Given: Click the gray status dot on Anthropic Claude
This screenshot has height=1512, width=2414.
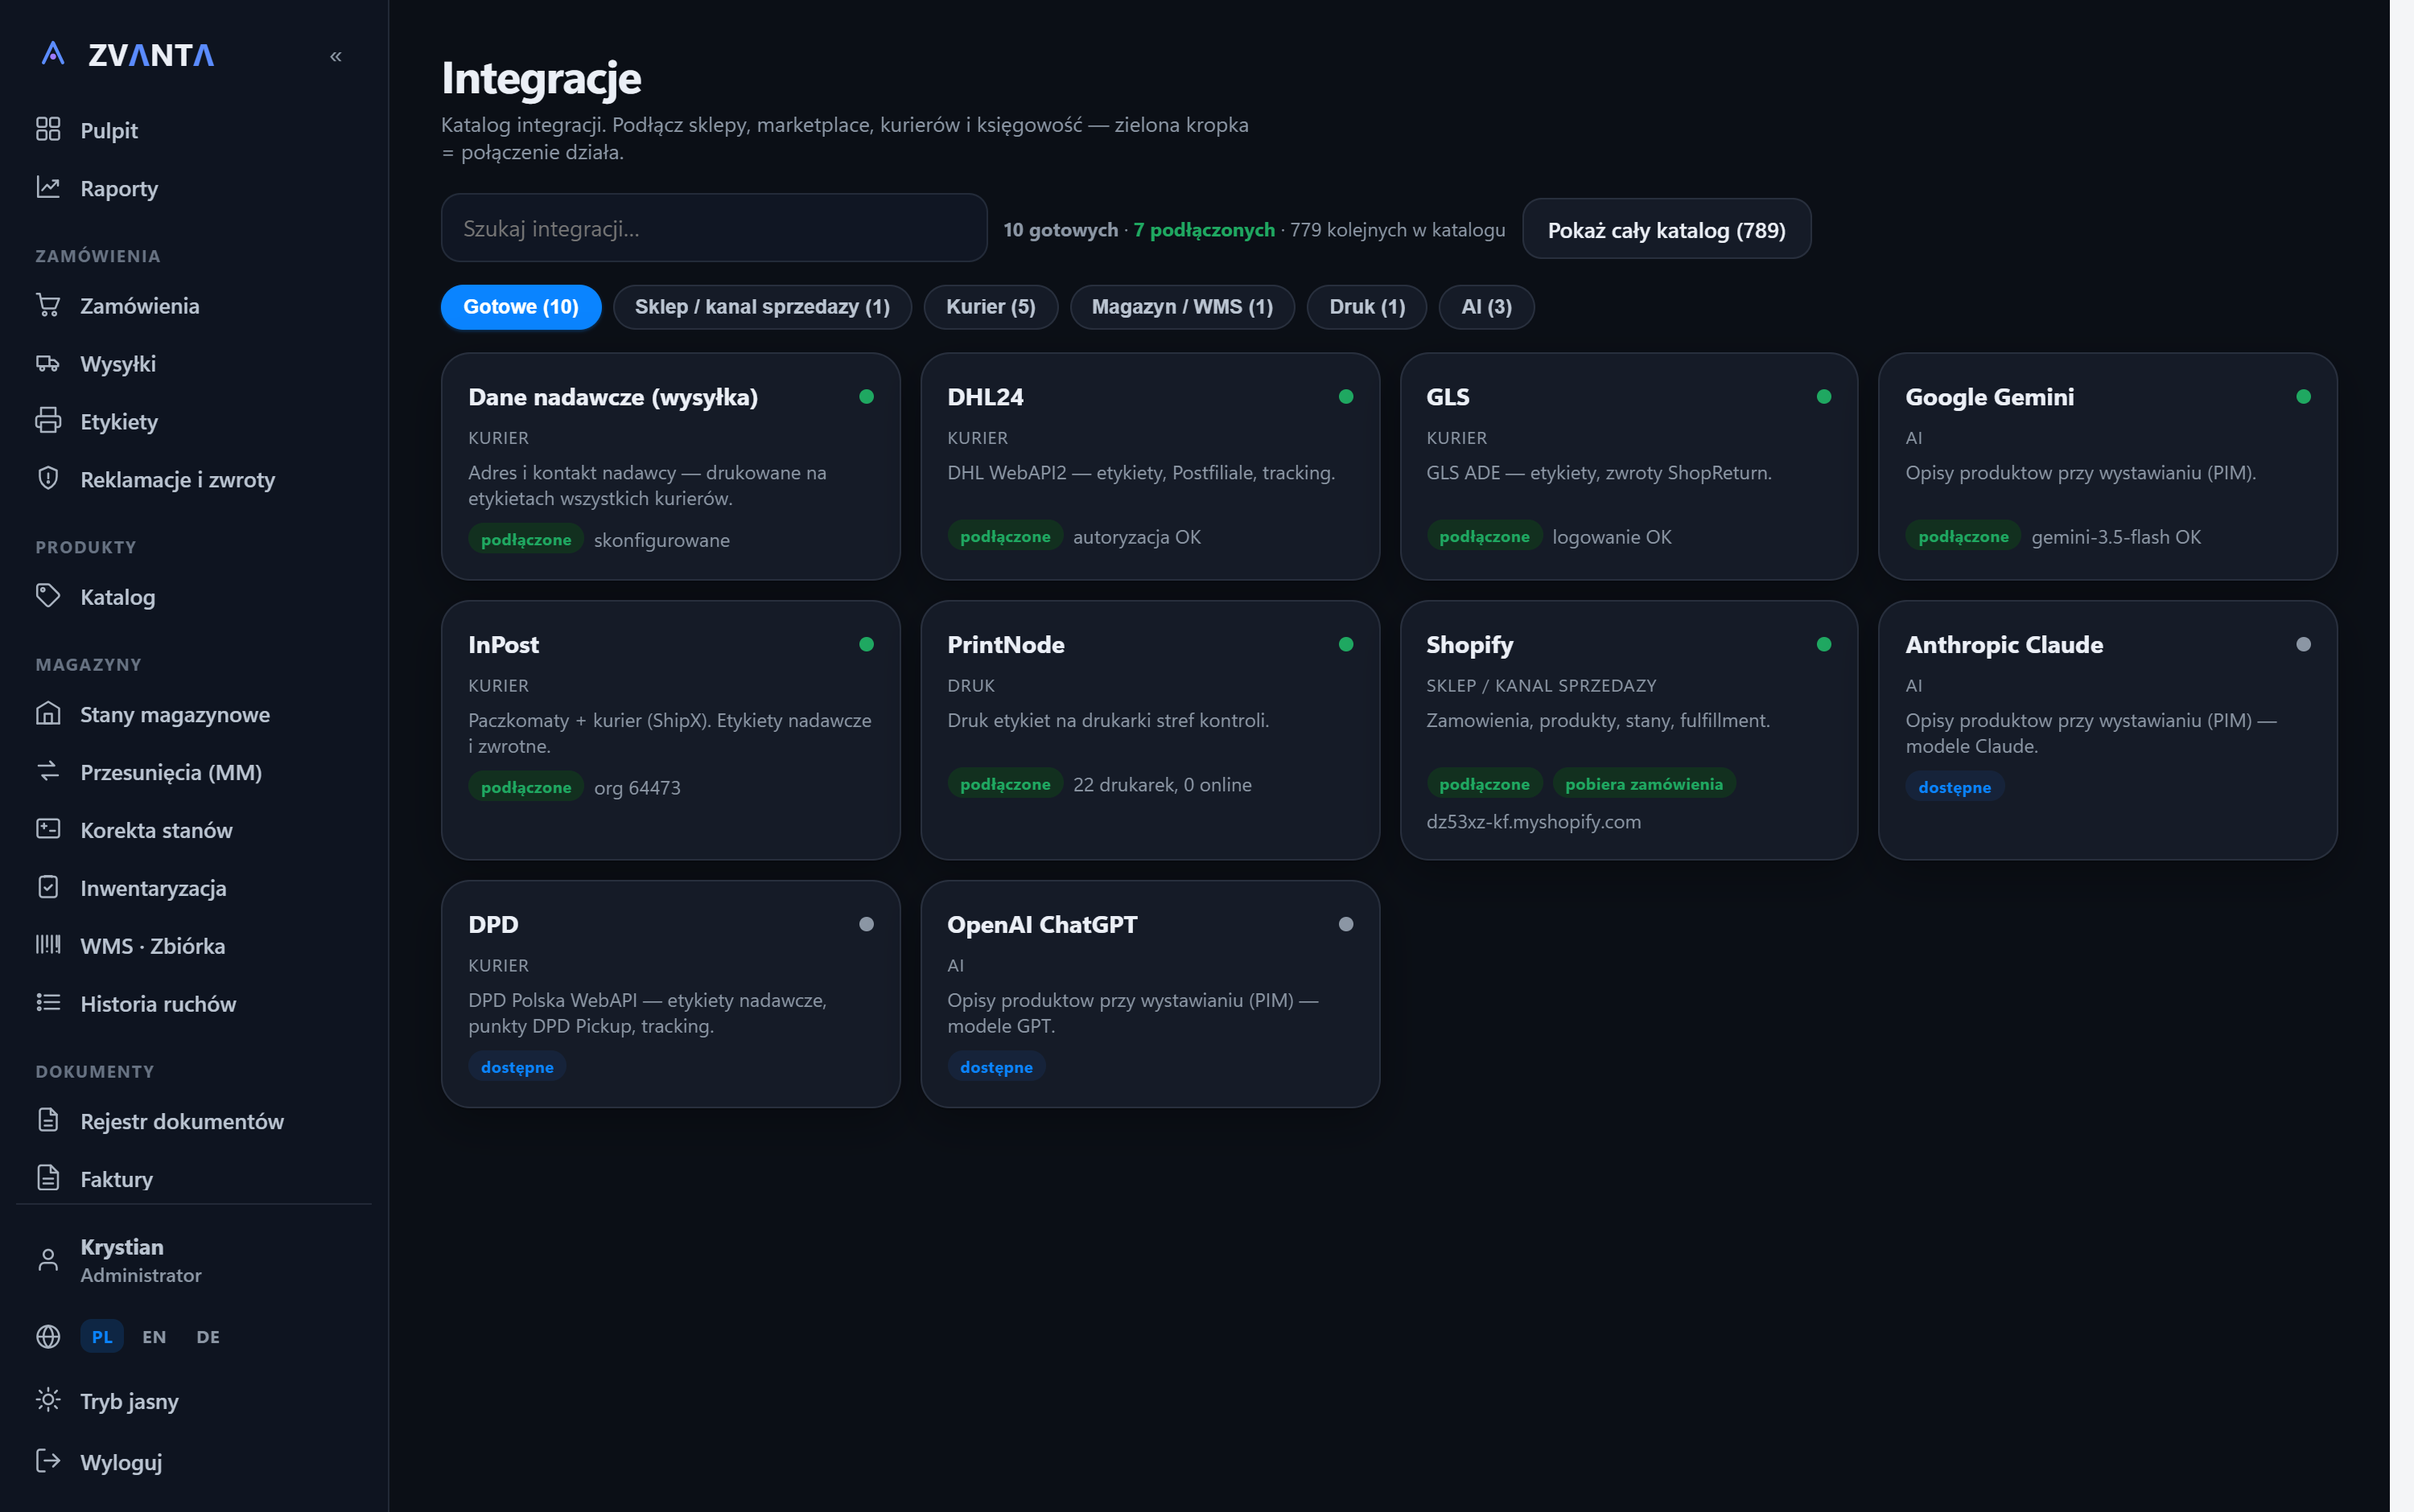Looking at the screenshot, I should (x=2303, y=645).
